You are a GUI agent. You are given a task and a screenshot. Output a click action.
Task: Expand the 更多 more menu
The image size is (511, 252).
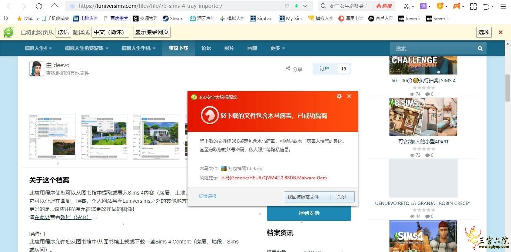(278, 48)
